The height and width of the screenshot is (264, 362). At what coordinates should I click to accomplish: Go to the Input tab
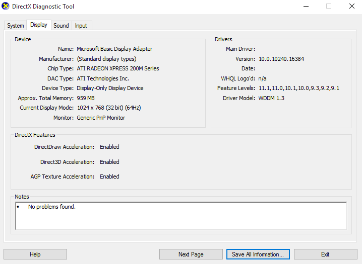(x=81, y=26)
